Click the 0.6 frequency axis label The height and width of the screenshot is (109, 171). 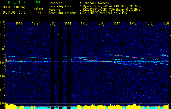pyautogui.click(x=2, y=104)
